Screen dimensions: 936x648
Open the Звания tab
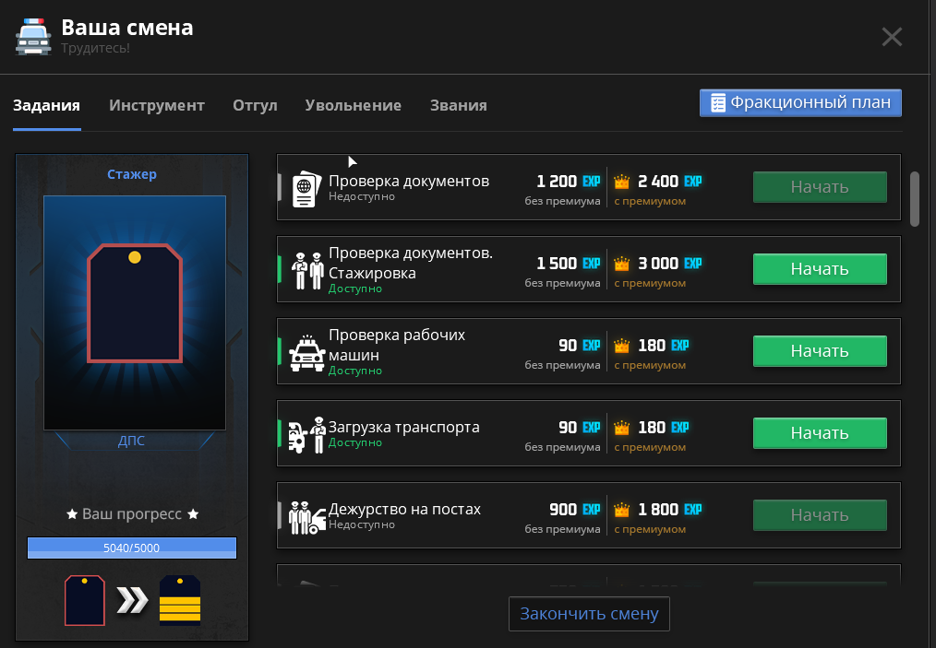pyautogui.click(x=458, y=105)
